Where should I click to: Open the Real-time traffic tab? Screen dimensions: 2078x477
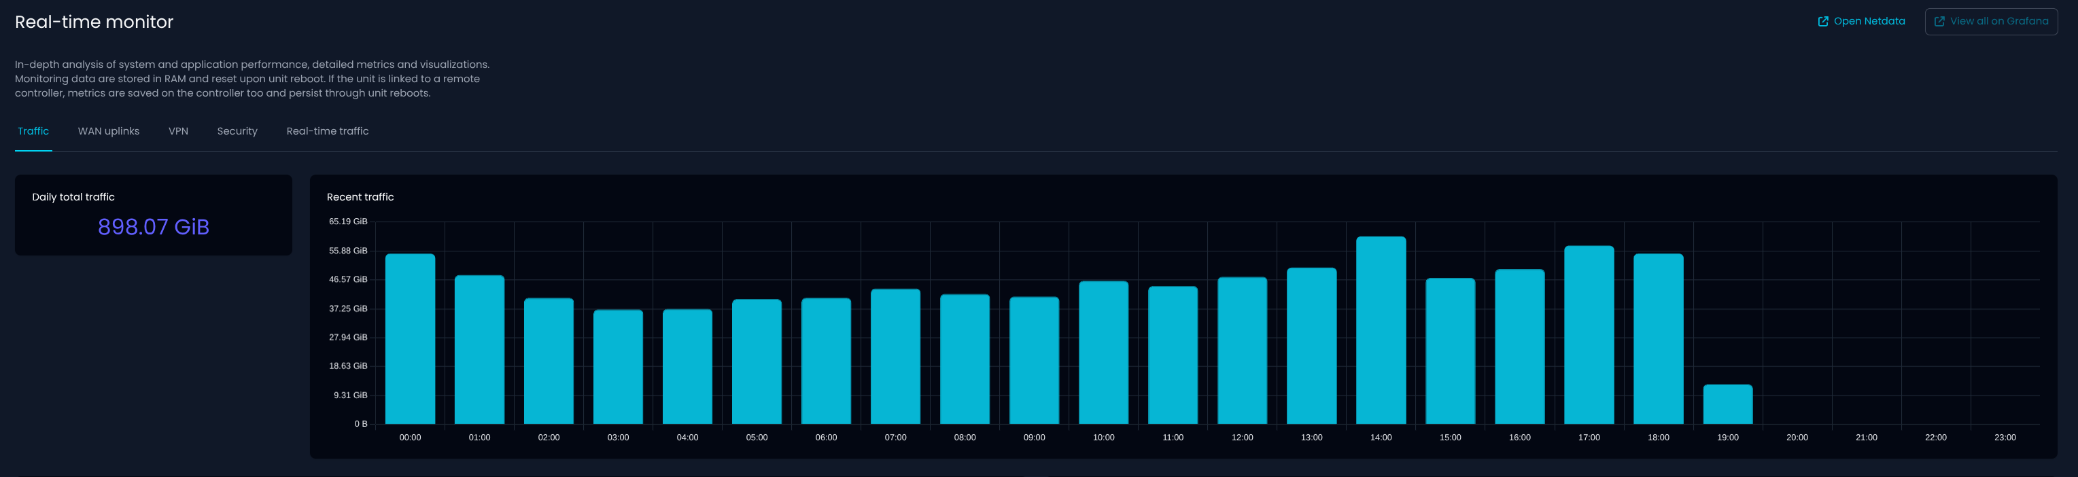[x=328, y=131]
